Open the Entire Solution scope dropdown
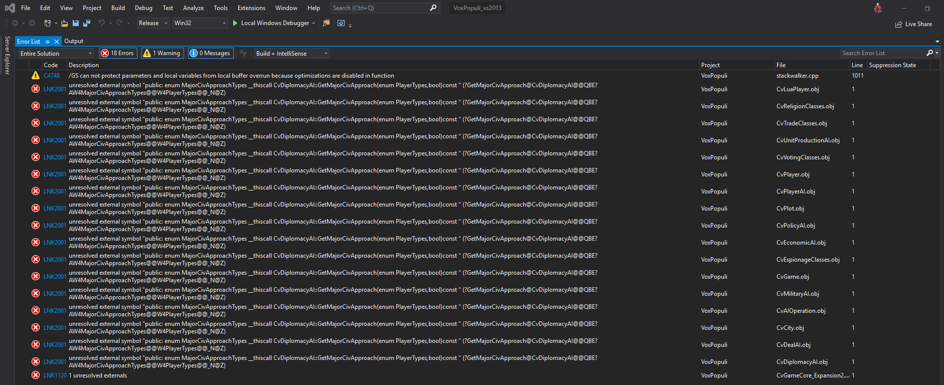Viewport: 944px width, 385px height. coord(56,53)
